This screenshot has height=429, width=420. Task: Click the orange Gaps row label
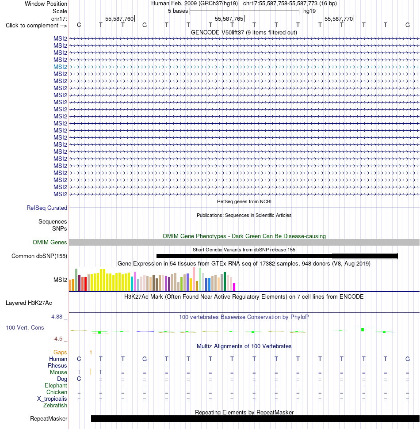click(60, 352)
